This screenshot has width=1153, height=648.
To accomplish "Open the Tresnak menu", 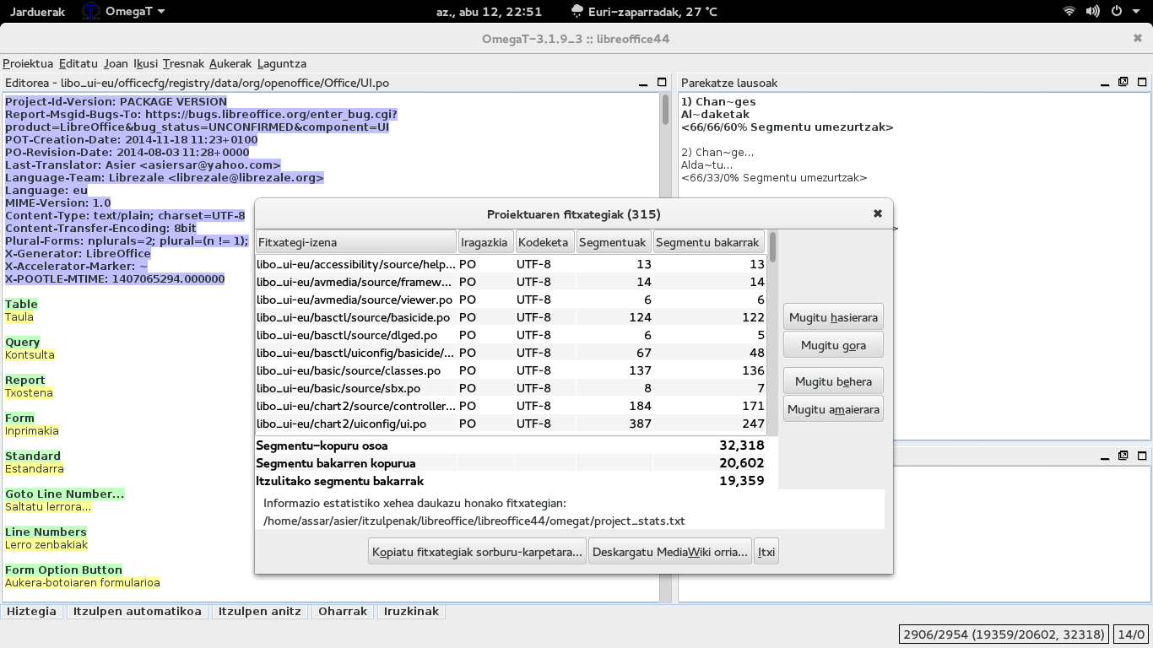I will (183, 63).
